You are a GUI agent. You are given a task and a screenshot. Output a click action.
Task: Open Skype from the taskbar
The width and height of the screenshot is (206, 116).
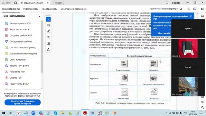55,113
